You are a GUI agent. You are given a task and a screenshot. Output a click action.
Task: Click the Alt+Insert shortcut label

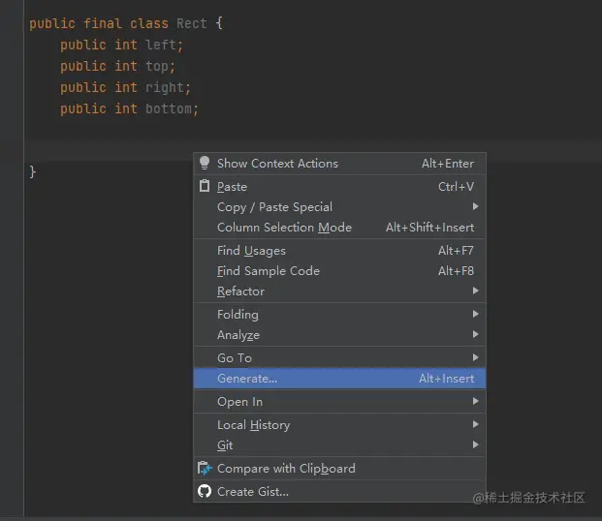pos(447,379)
